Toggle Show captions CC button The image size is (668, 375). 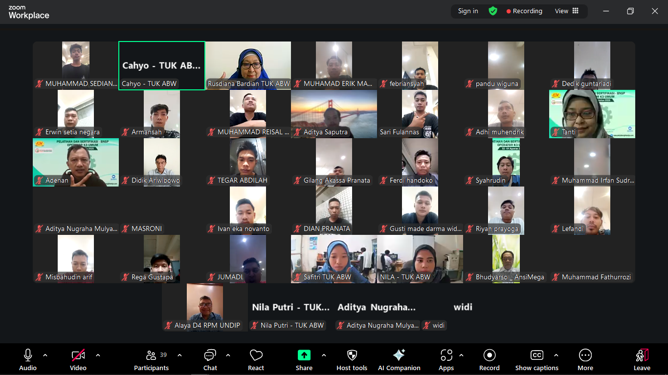(x=536, y=355)
